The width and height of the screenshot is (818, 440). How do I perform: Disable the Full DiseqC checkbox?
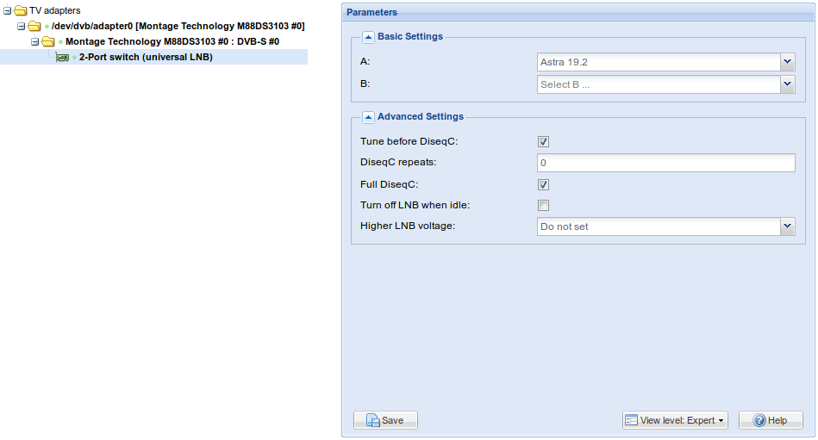click(x=543, y=184)
